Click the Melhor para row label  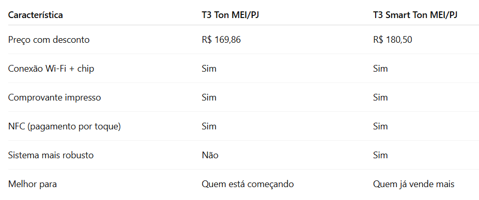click(x=33, y=184)
